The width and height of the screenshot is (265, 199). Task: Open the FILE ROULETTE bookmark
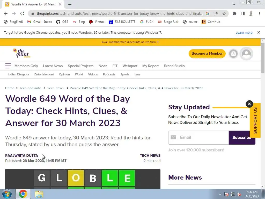coord(122,22)
